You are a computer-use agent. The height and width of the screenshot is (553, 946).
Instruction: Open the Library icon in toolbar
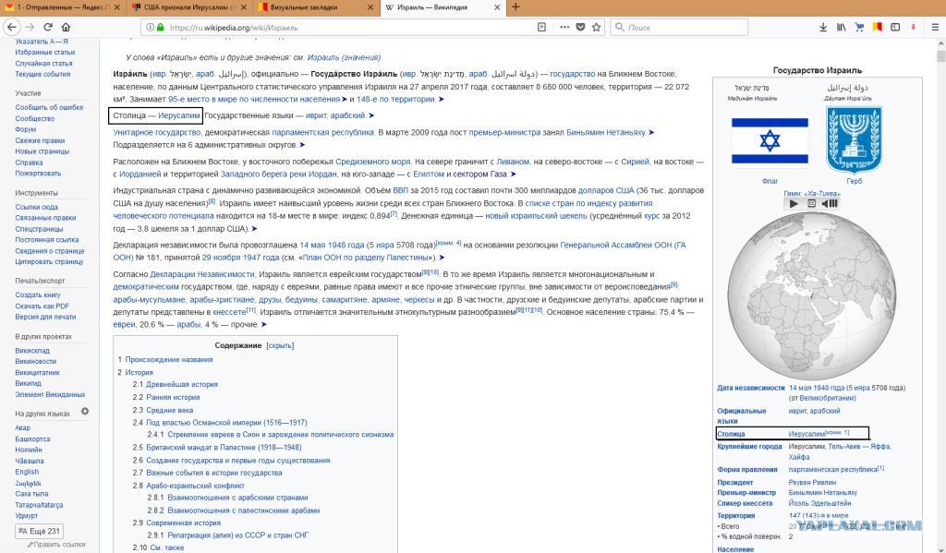841,27
